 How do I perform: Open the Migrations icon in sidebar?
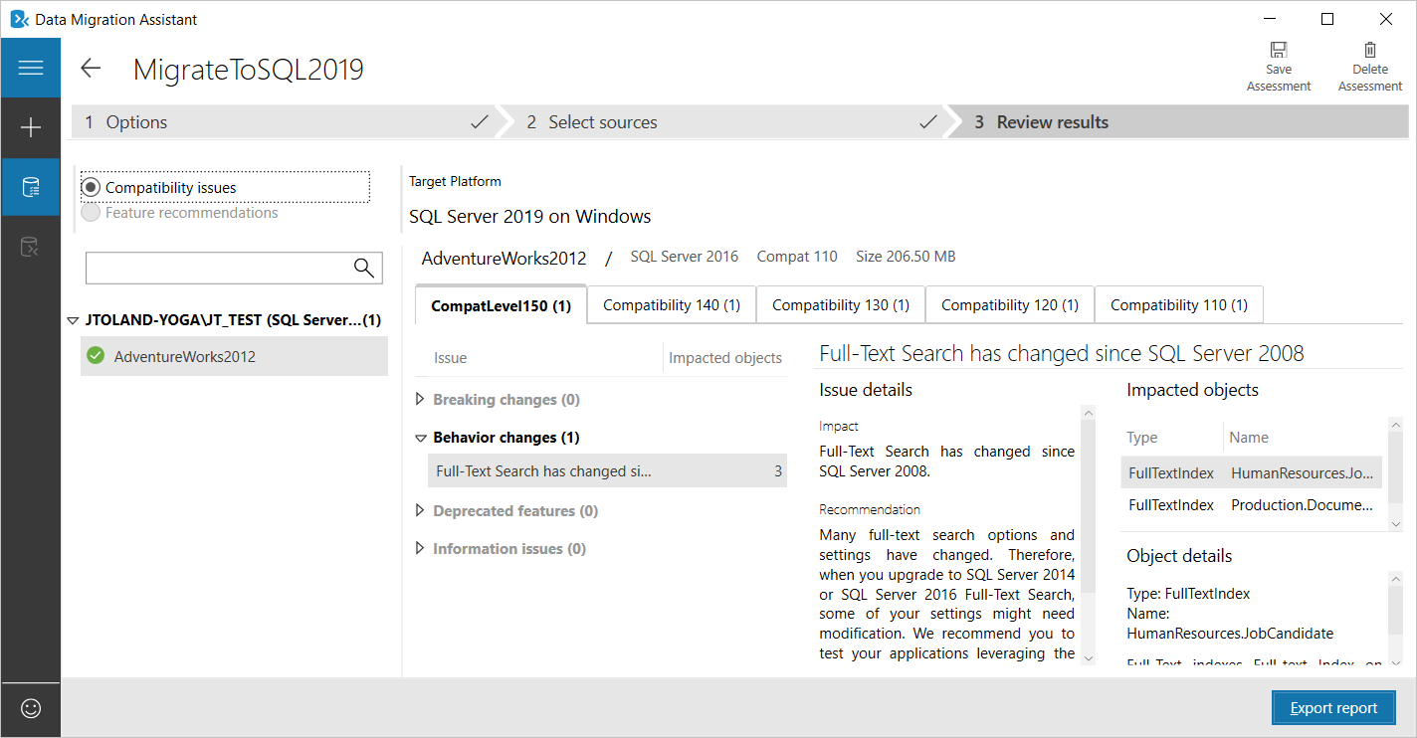coord(31,247)
